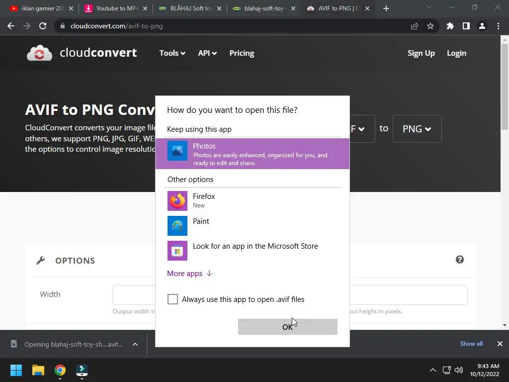Screen dimensions: 509x382
Task: Toggle the browser side panel icon
Action: point(466,26)
